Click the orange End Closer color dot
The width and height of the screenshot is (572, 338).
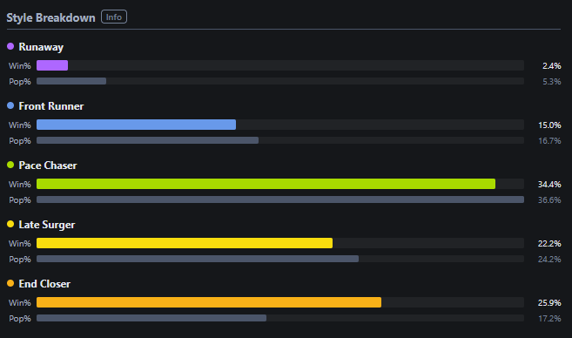pos(10,283)
